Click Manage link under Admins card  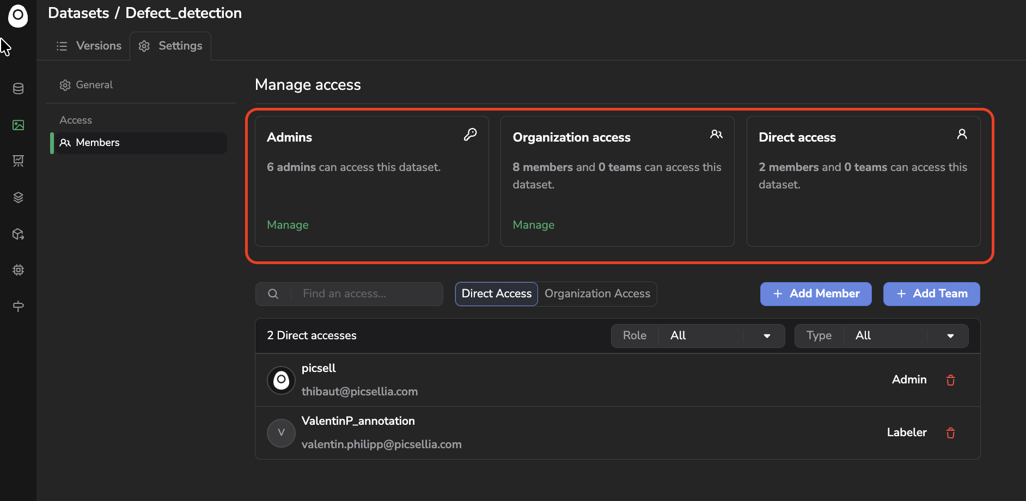[288, 225]
